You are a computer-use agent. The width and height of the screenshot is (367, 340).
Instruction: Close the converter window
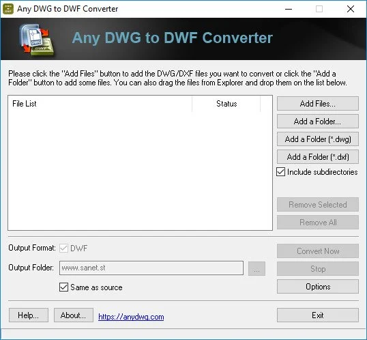click(x=351, y=9)
